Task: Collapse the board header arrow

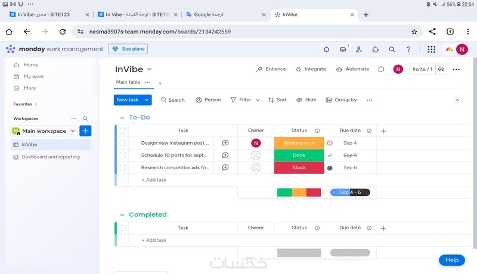Action: pyautogui.click(x=457, y=100)
